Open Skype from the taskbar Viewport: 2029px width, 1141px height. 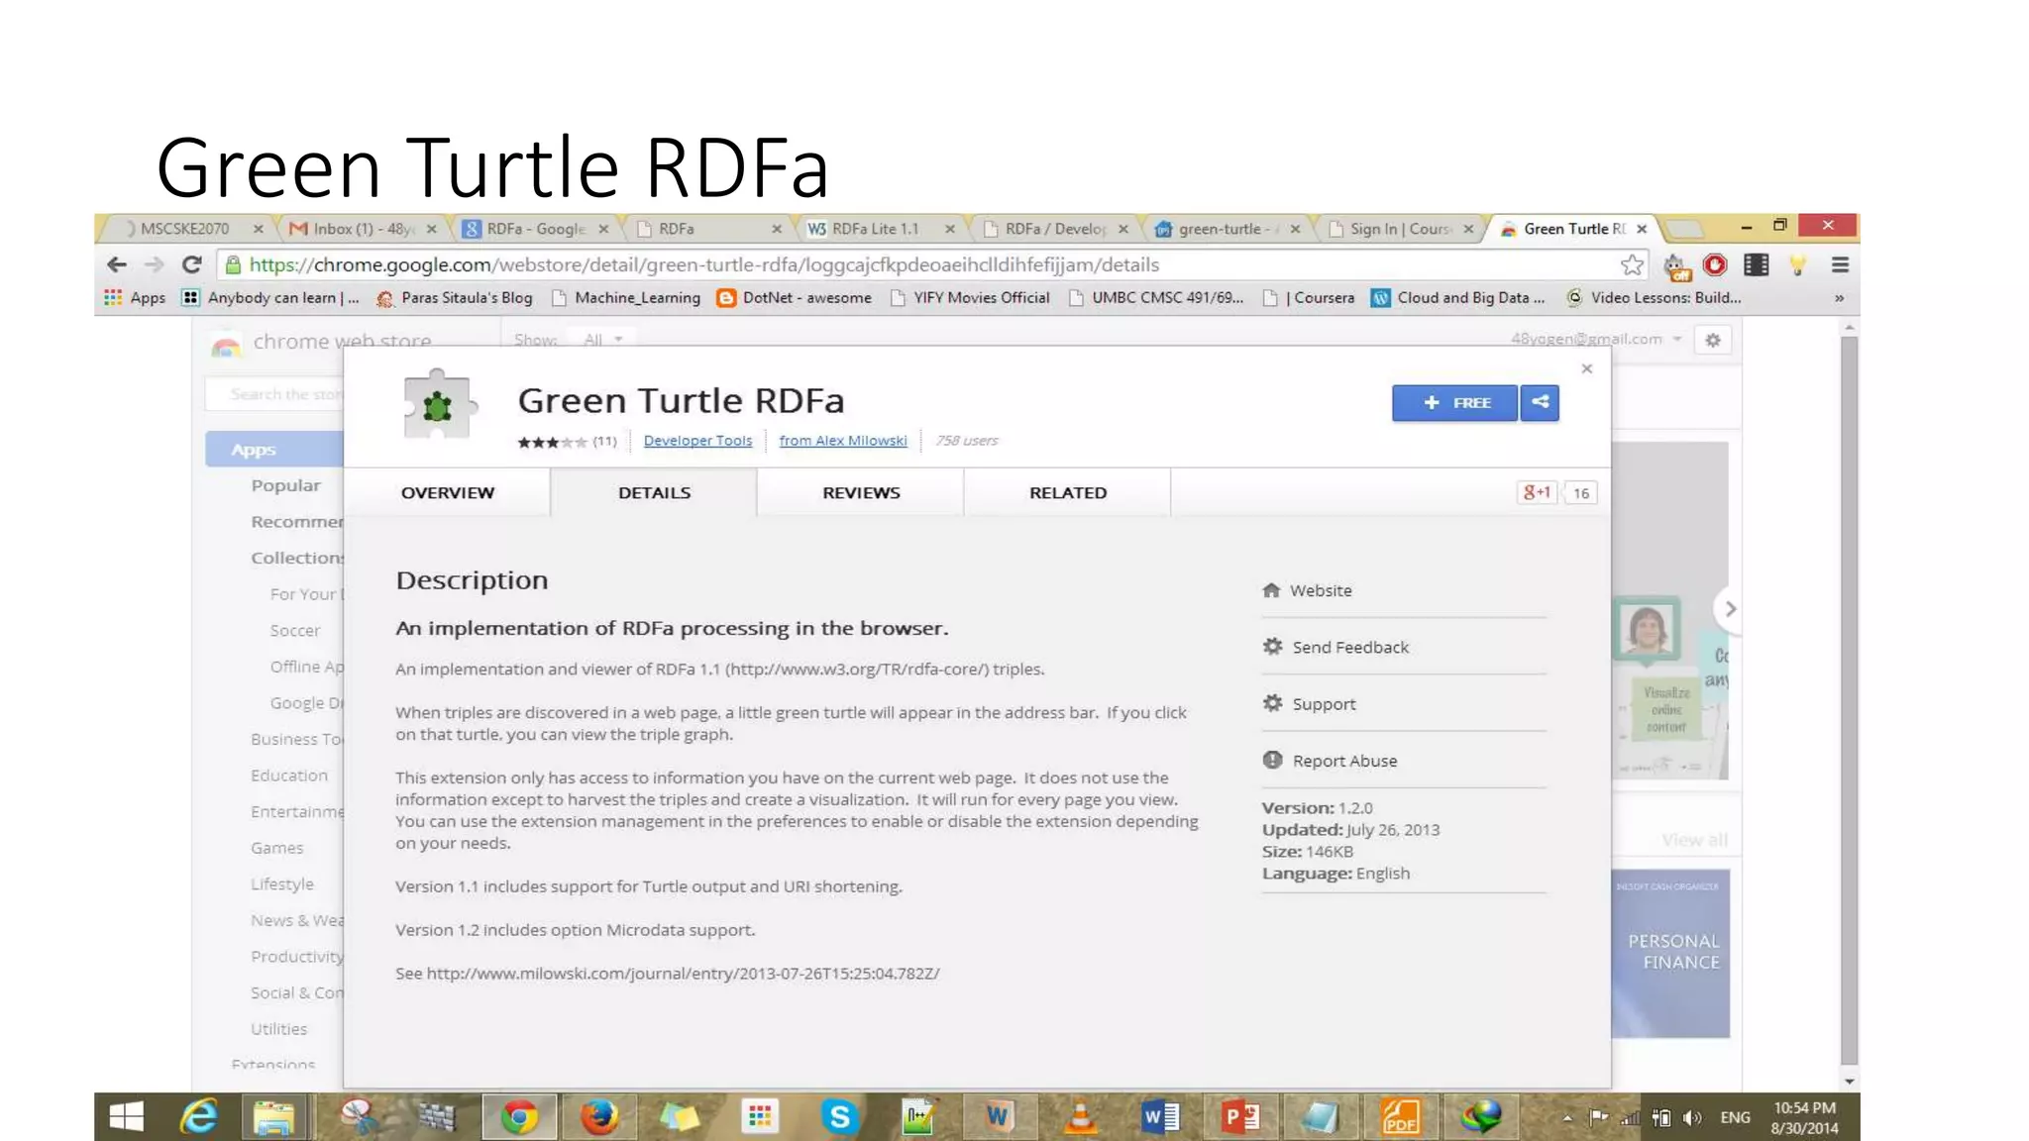click(840, 1117)
